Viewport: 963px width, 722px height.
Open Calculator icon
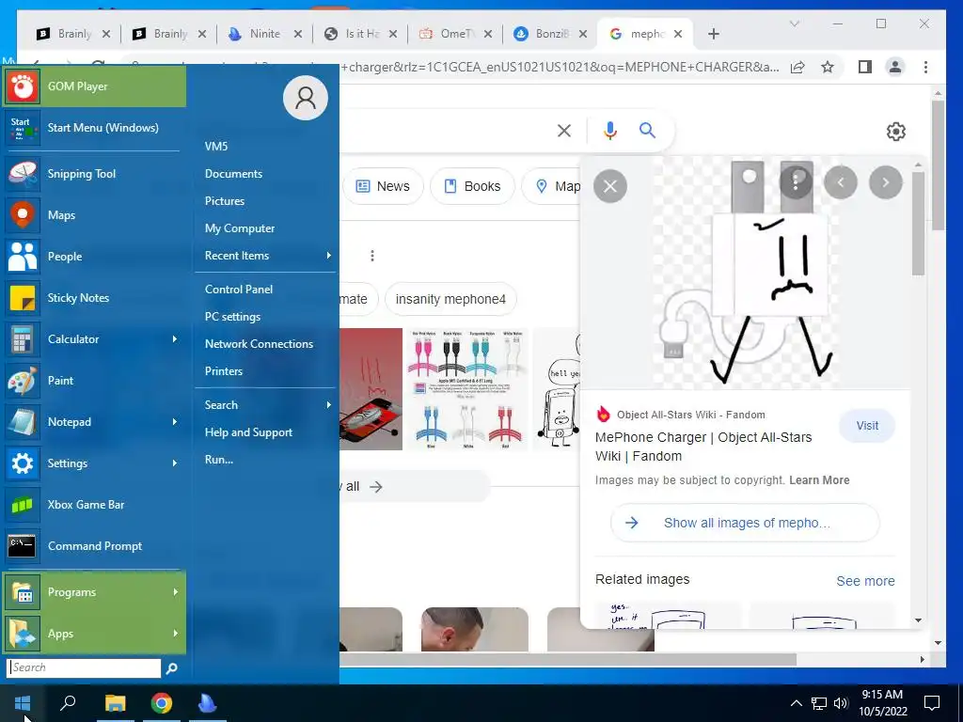point(23,338)
